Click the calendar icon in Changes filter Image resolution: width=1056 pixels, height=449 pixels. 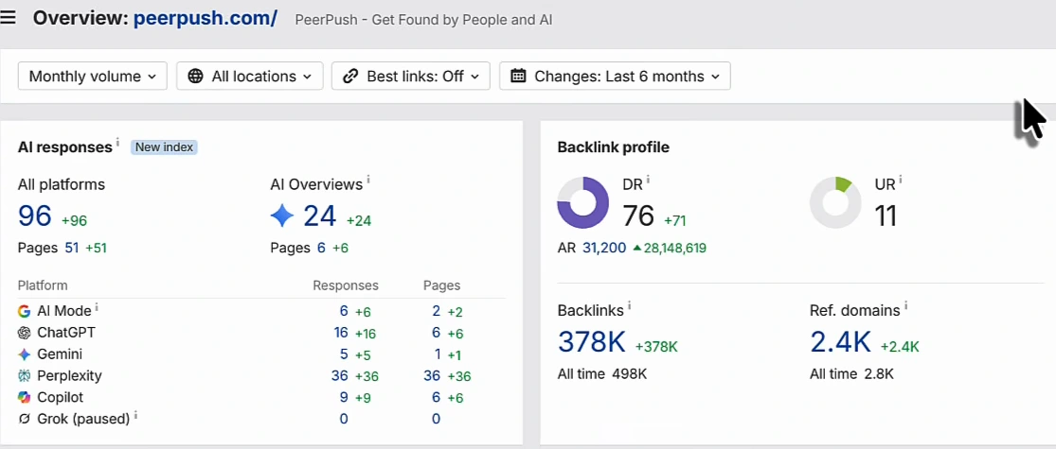coord(518,76)
